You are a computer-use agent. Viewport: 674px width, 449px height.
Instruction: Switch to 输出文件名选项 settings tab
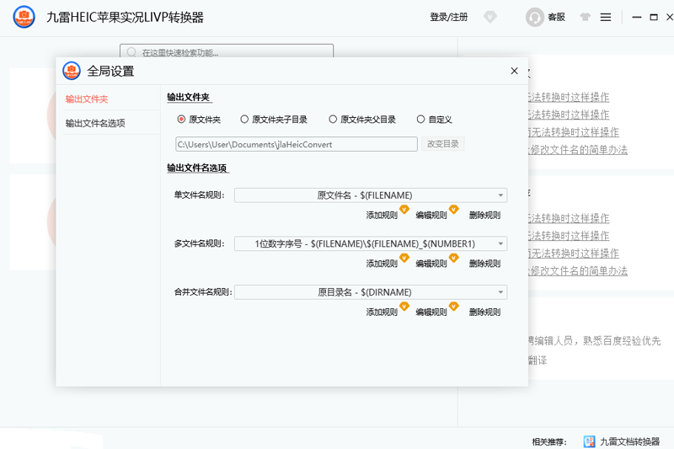pyautogui.click(x=95, y=123)
